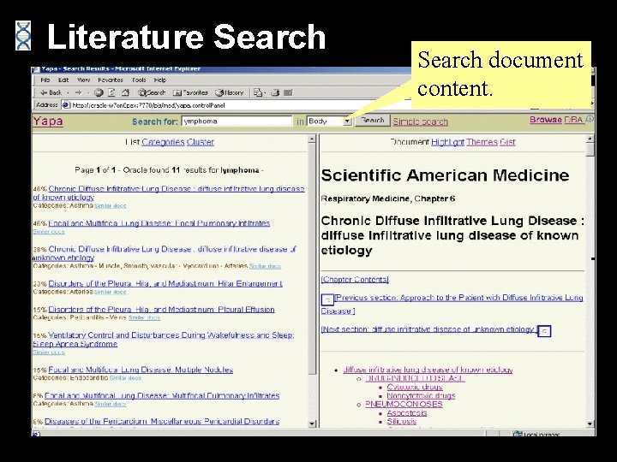Open the History toolbar button
The image size is (617, 462).
pyautogui.click(x=230, y=92)
